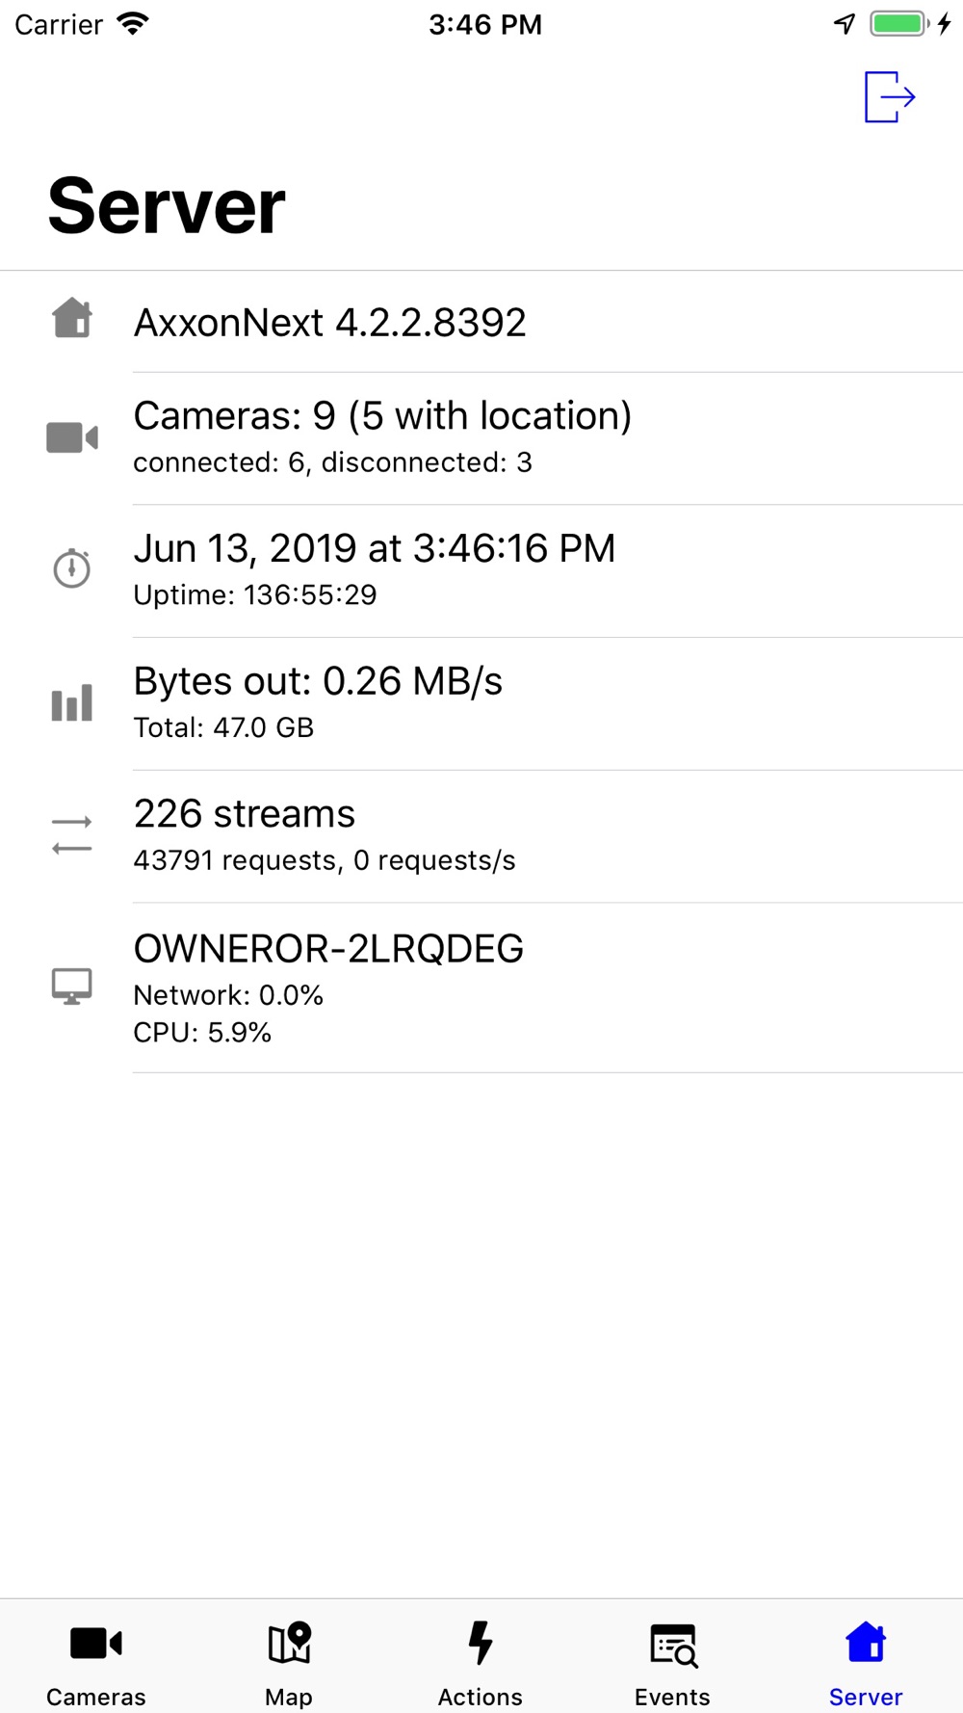Tap the video camera icon in cameras row

point(72,437)
